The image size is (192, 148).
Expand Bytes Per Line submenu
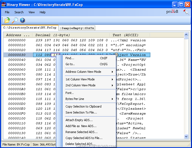pos(86,99)
